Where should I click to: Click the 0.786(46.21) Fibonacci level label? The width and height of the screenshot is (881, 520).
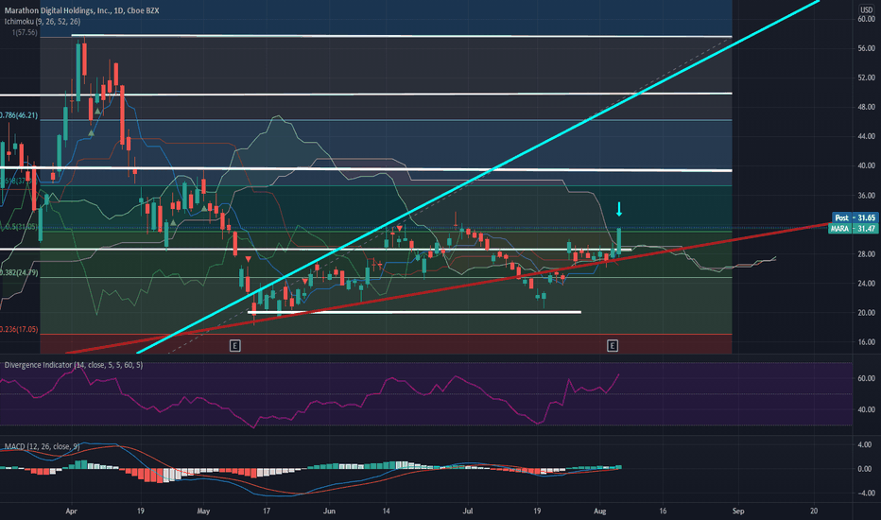point(19,115)
